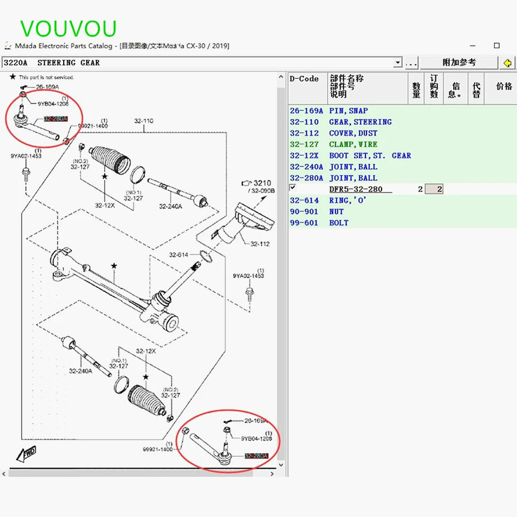The width and height of the screenshot is (517, 517).
Task: Click the app icon in title bar
Action: click(x=7, y=46)
